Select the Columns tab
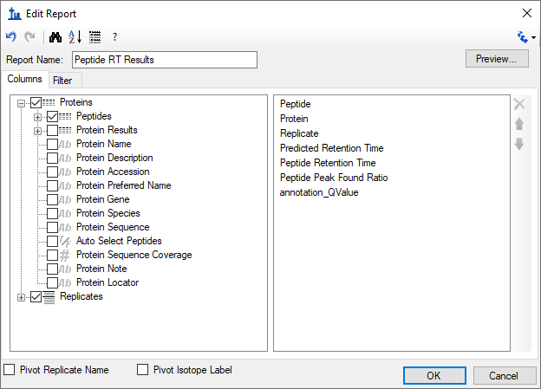The width and height of the screenshot is (541, 389). click(x=24, y=80)
